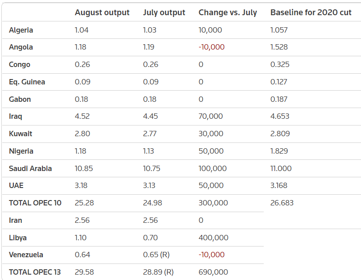Image resolution: width=361 pixels, height=280 pixels.
Task: Select the TOTAL OPEC 10 row label
Action: click(35, 203)
